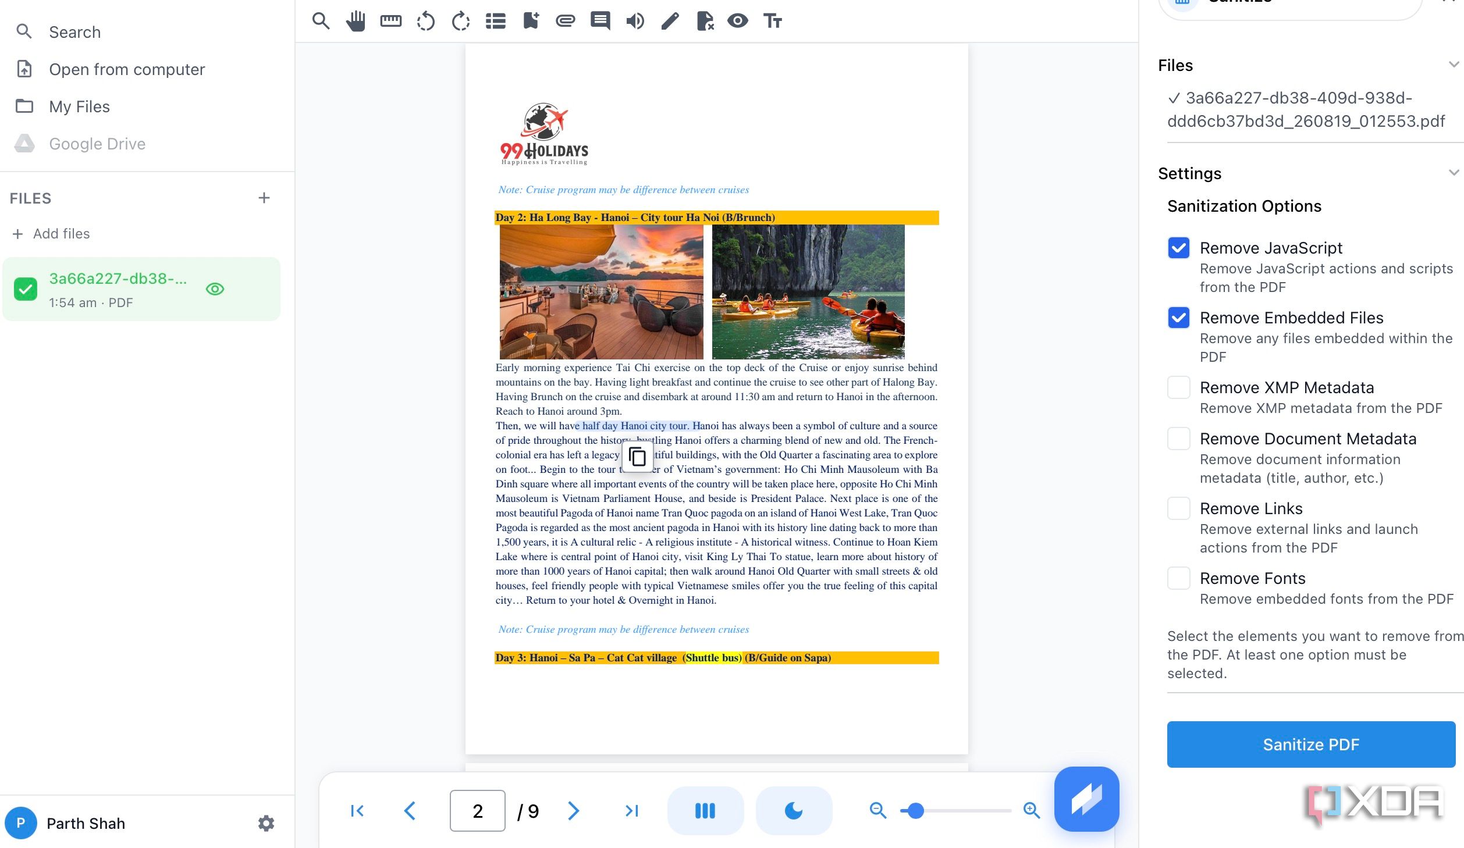Screen dimensions: 1464x848
Task: Enable Remove XMP Metadata checkbox
Action: (x=1178, y=387)
